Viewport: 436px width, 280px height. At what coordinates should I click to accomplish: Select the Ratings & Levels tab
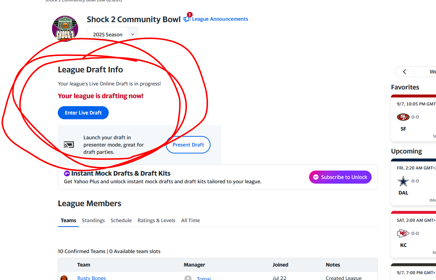[x=156, y=220]
